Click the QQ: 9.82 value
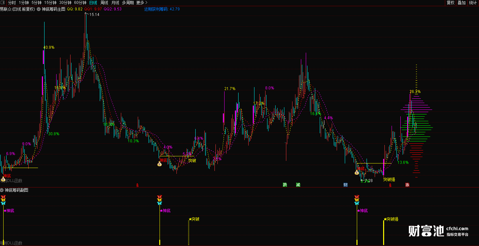479x246 pixels. pyautogui.click(x=74, y=9)
